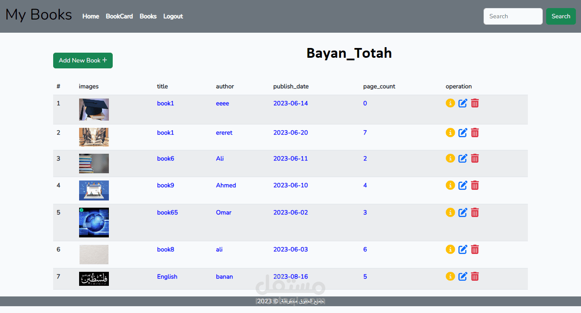Click title link book9

coord(165,185)
